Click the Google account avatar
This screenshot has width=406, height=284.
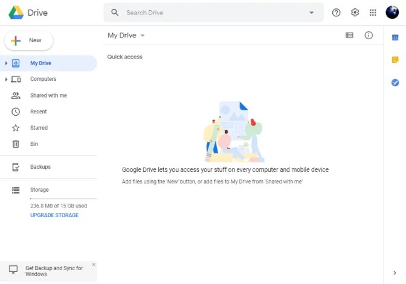(x=392, y=12)
